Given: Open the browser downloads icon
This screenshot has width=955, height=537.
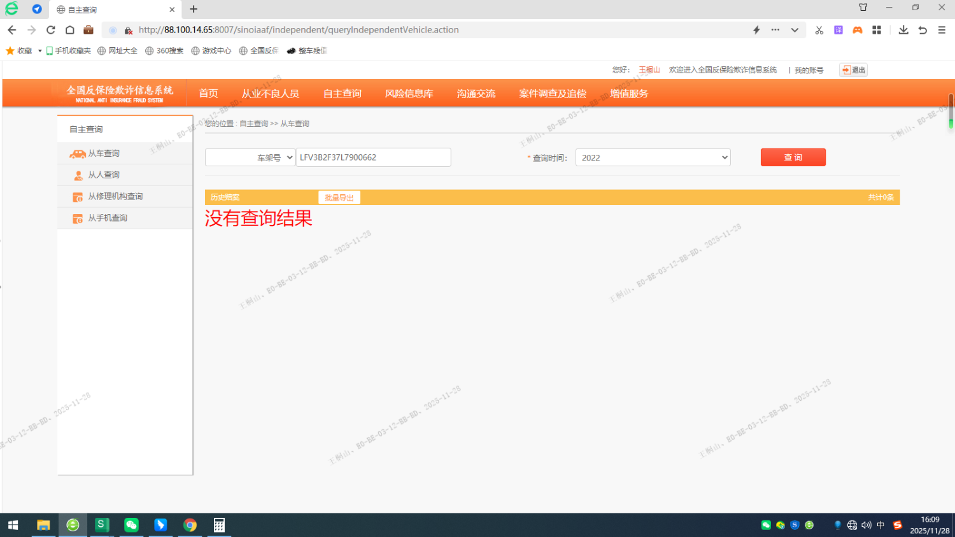Looking at the screenshot, I should click(903, 30).
